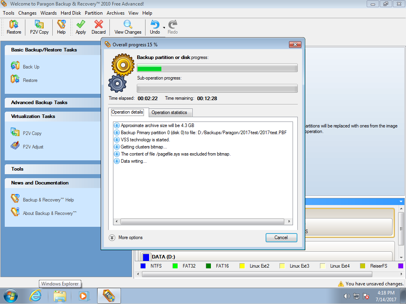This screenshot has width=406, height=304.
Task: Open Internet Explorer from the taskbar
Action: (x=35, y=296)
